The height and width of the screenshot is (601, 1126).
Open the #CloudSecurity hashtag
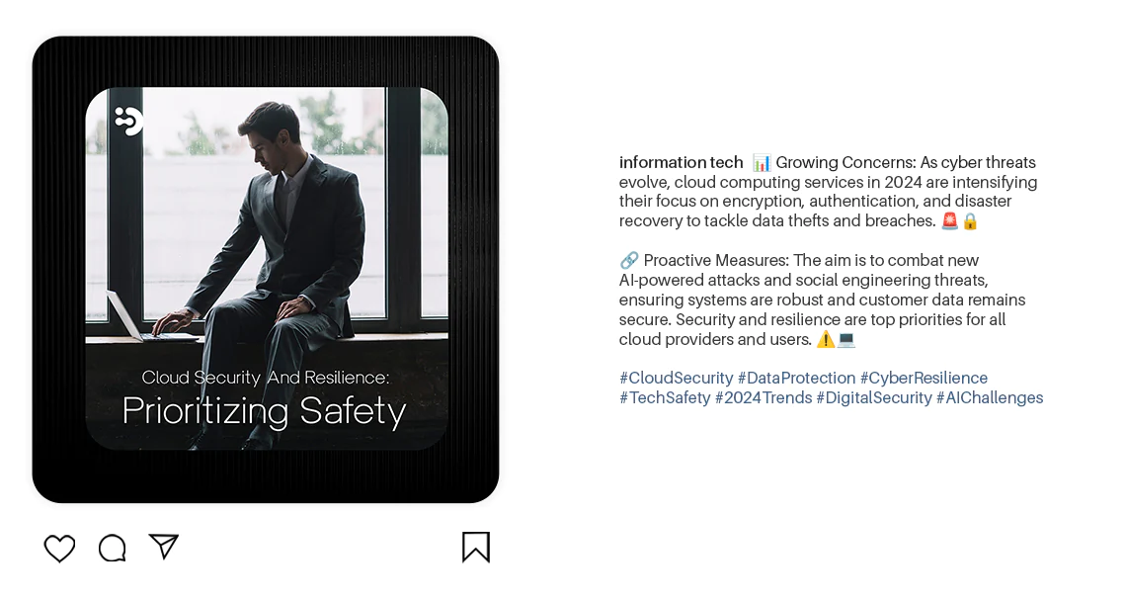point(677,379)
